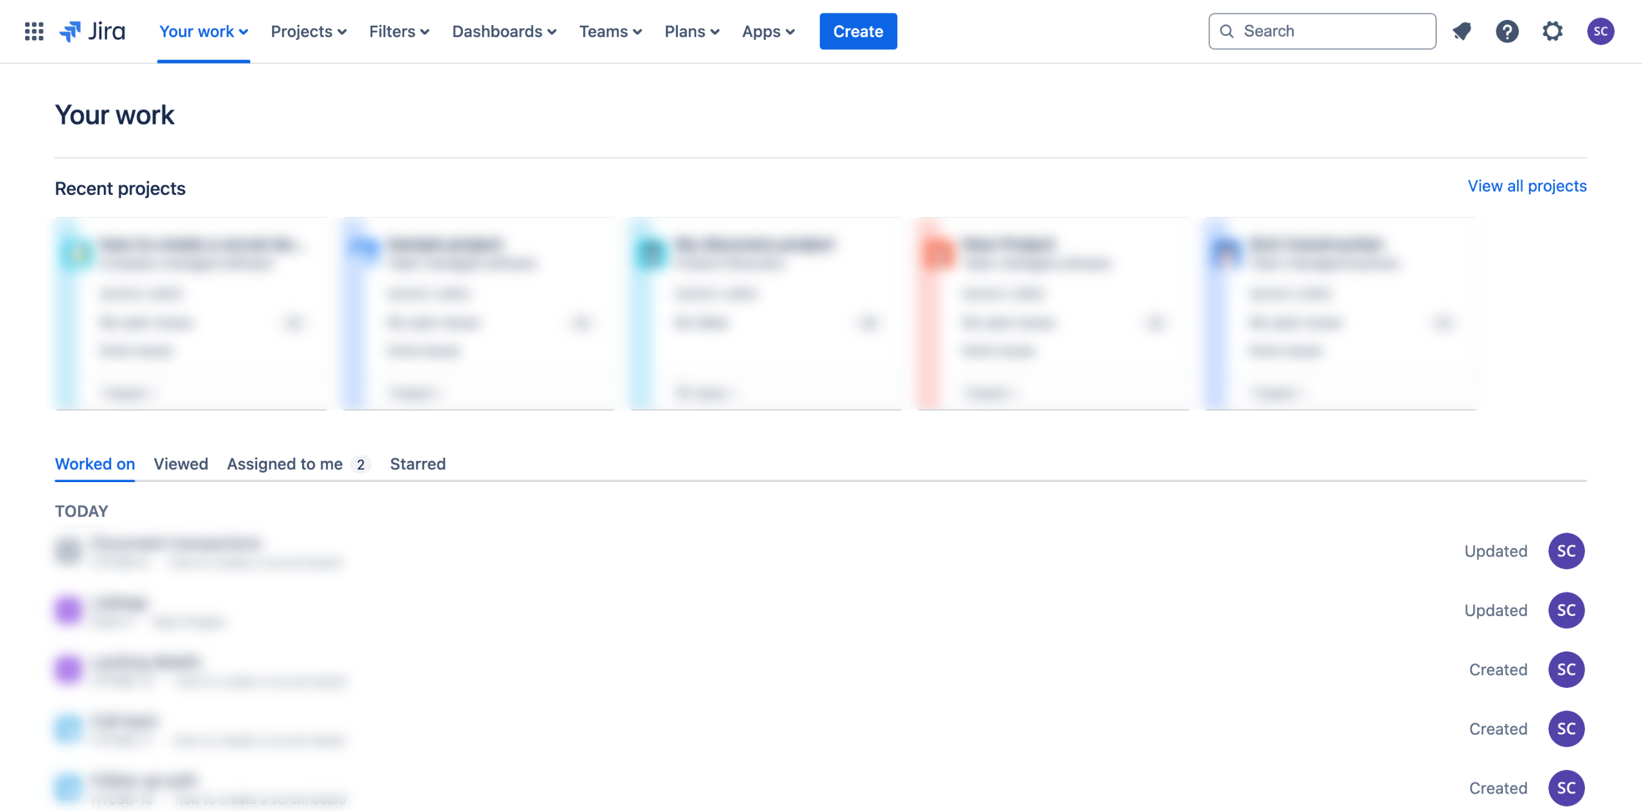Click the Jira logo

pyautogui.click(x=92, y=31)
